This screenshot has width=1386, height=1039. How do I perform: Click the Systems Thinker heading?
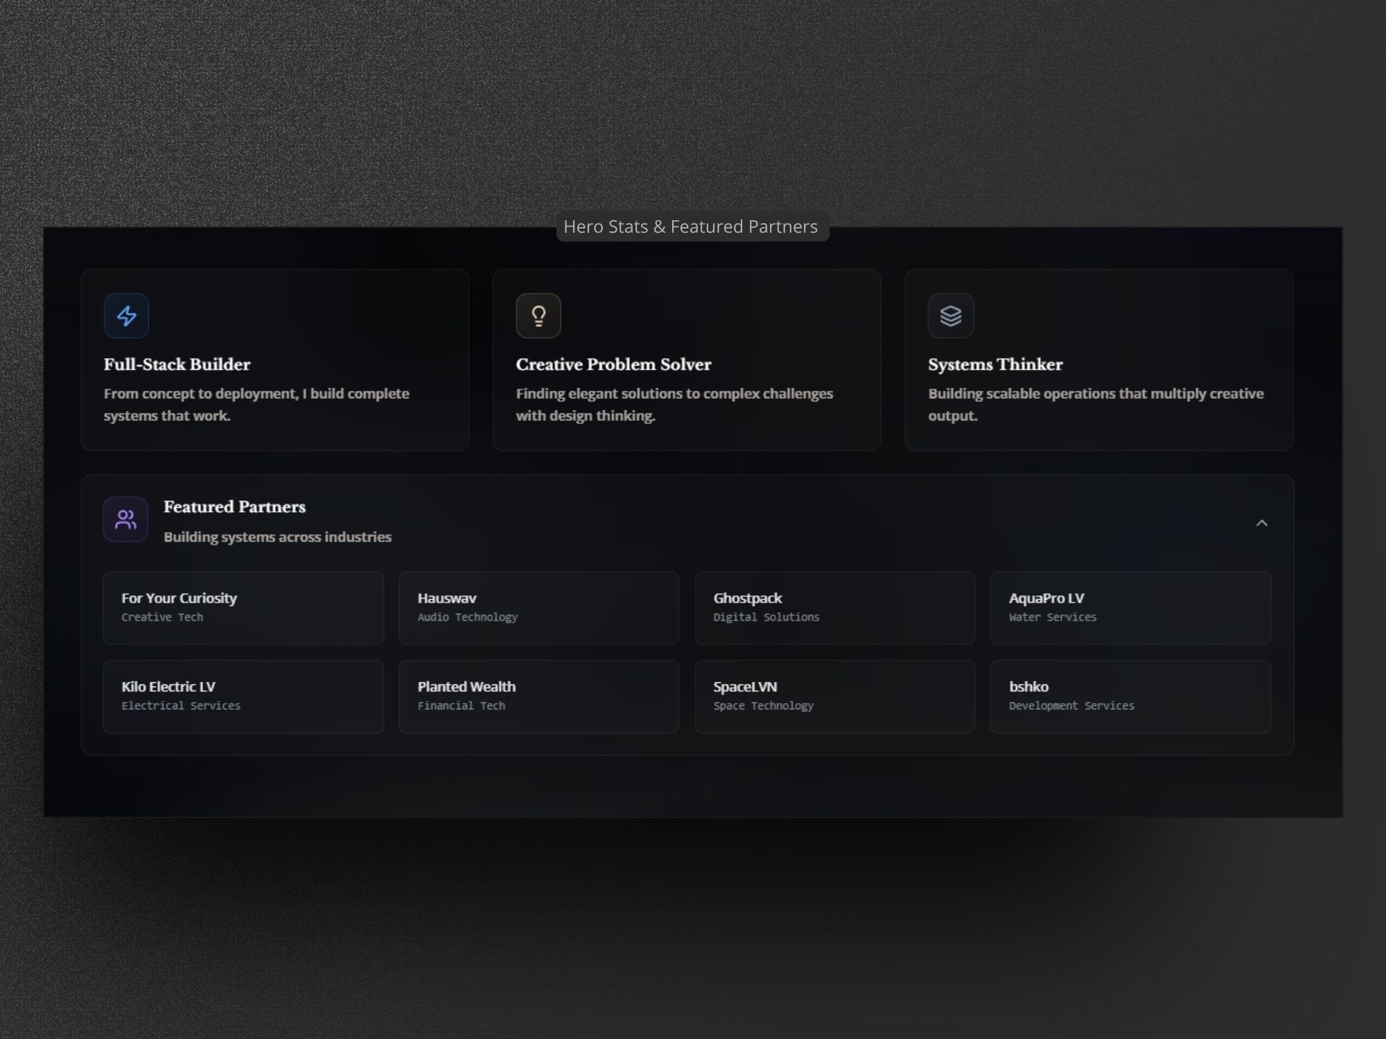995,364
